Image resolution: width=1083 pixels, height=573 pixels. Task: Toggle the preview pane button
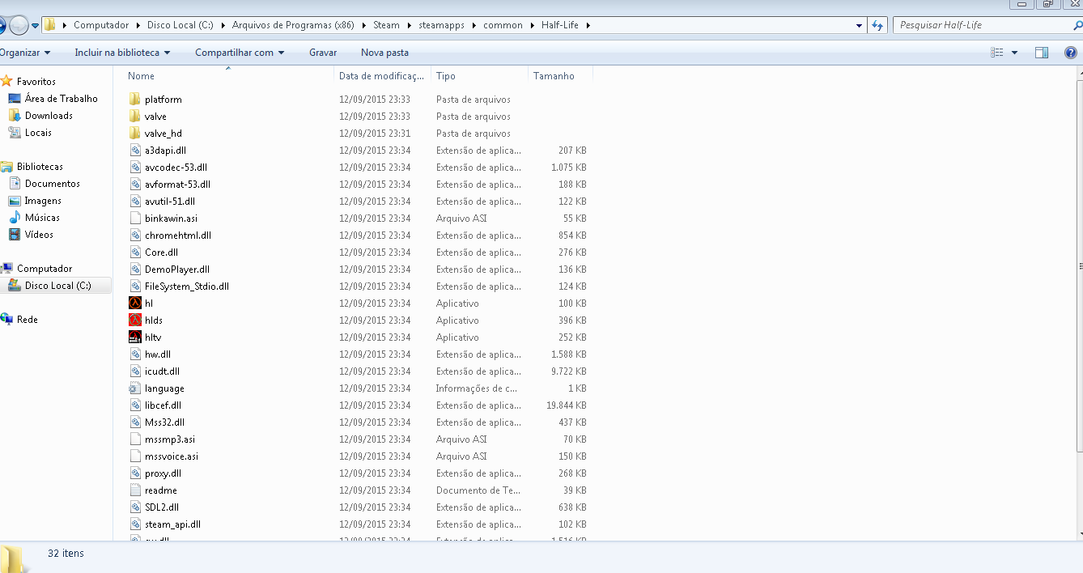coord(1042,53)
